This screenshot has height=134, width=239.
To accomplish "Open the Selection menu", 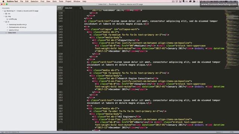I will pyautogui.click(x=34, y=1).
